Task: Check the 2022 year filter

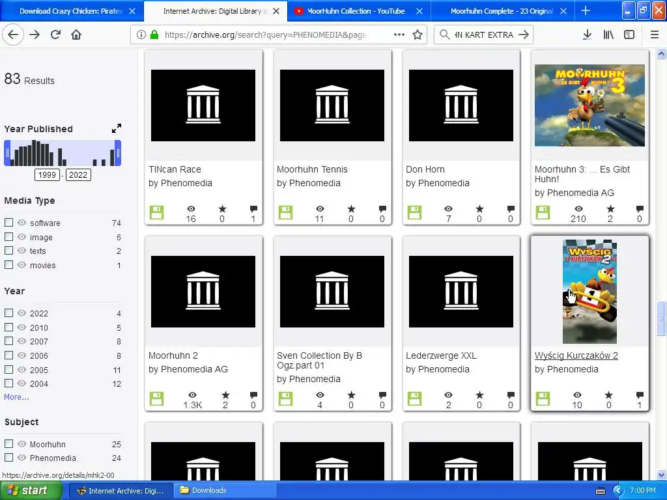Action: pyautogui.click(x=8, y=313)
